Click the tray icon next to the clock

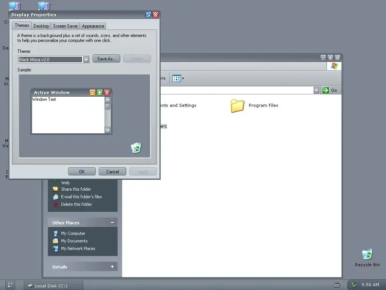click(354, 285)
